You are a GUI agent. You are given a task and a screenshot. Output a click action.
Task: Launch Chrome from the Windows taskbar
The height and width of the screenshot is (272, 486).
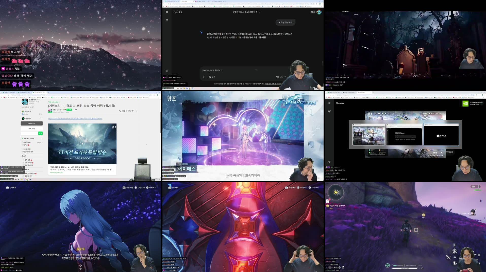[190, 88]
